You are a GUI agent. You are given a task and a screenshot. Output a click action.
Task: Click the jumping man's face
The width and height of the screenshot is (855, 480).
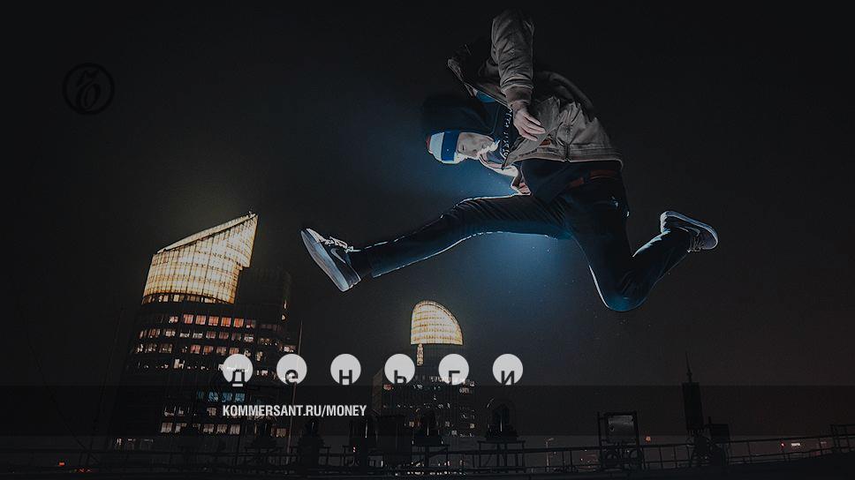coord(478,147)
